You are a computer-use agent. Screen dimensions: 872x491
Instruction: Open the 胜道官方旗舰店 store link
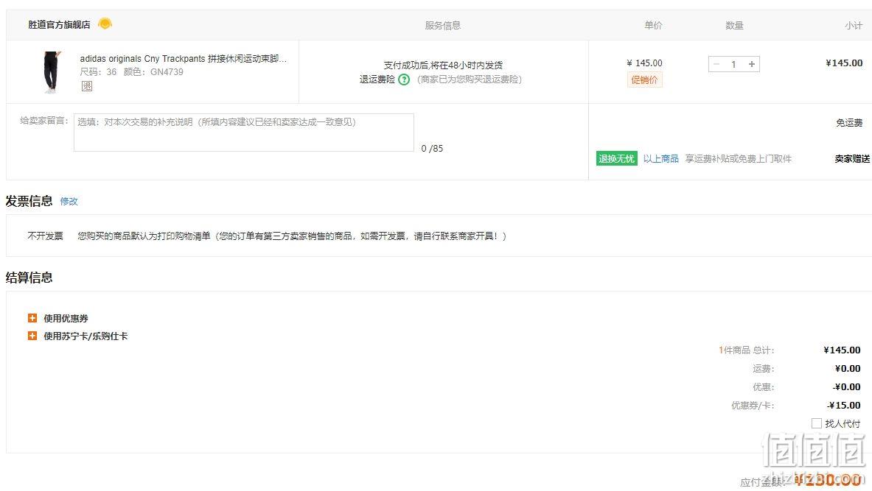click(x=59, y=24)
